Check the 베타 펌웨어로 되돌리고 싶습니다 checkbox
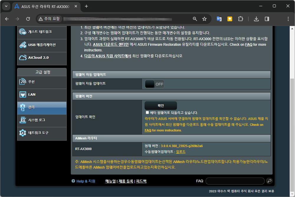 click(x=147, y=113)
